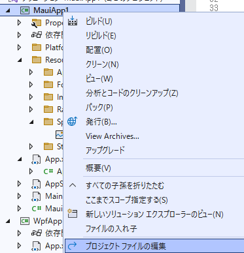Open the View Archives... menu item
The height and width of the screenshot is (253, 244).
click(x=113, y=136)
